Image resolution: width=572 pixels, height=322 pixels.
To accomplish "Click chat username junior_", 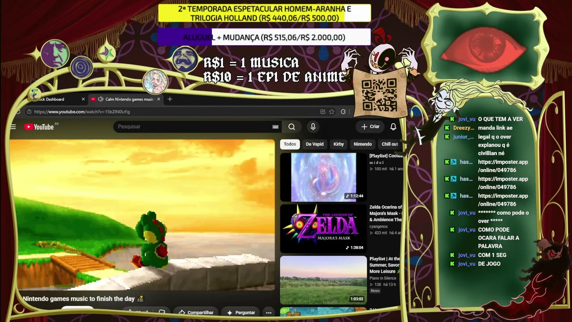I will tap(463, 137).
